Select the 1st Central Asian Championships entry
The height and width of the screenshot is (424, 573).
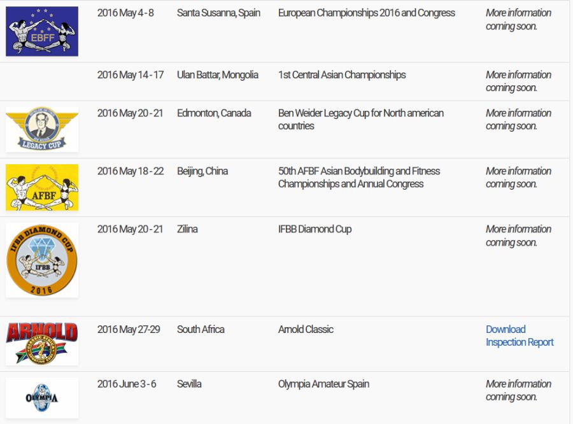342,75
